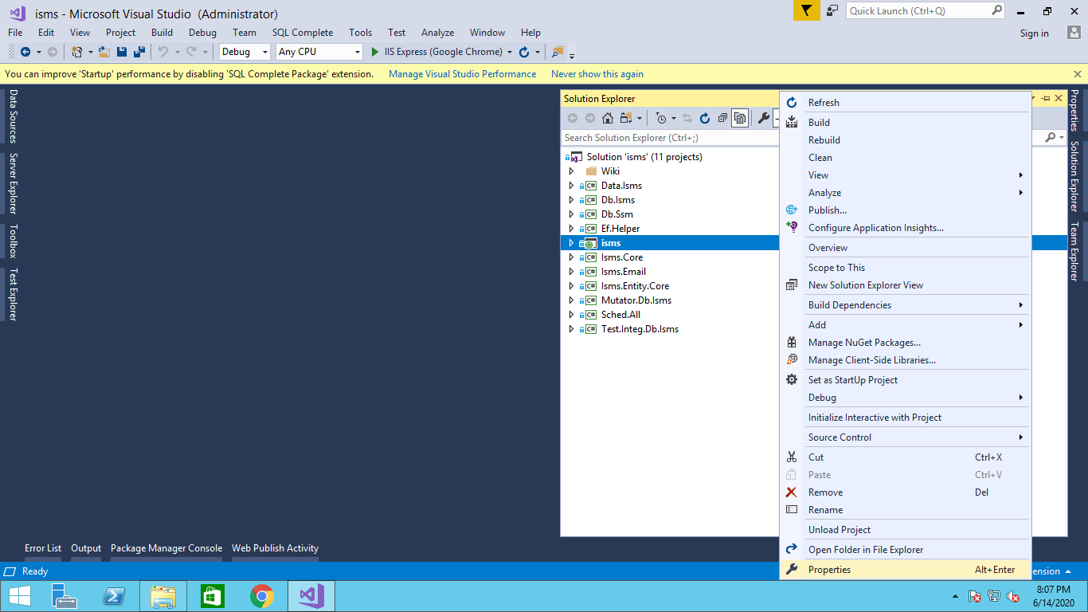Switch to the Error List tab
The height and width of the screenshot is (612, 1088).
43,548
